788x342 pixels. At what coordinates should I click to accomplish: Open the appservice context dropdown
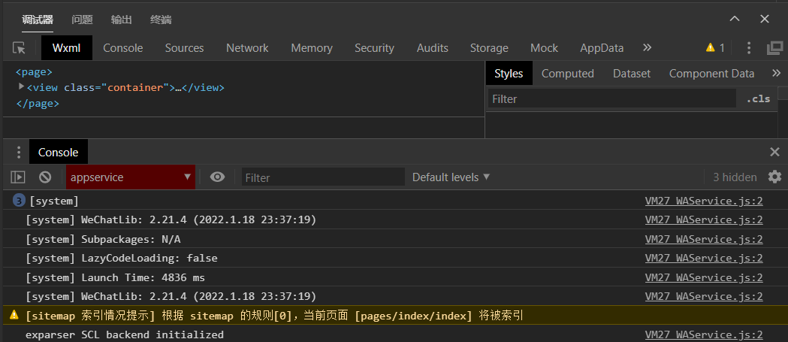(x=131, y=177)
